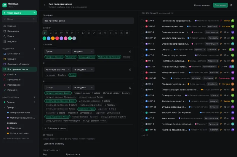Open the Просрочено collection
This screenshot has width=237, height=157.
(19, 80)
